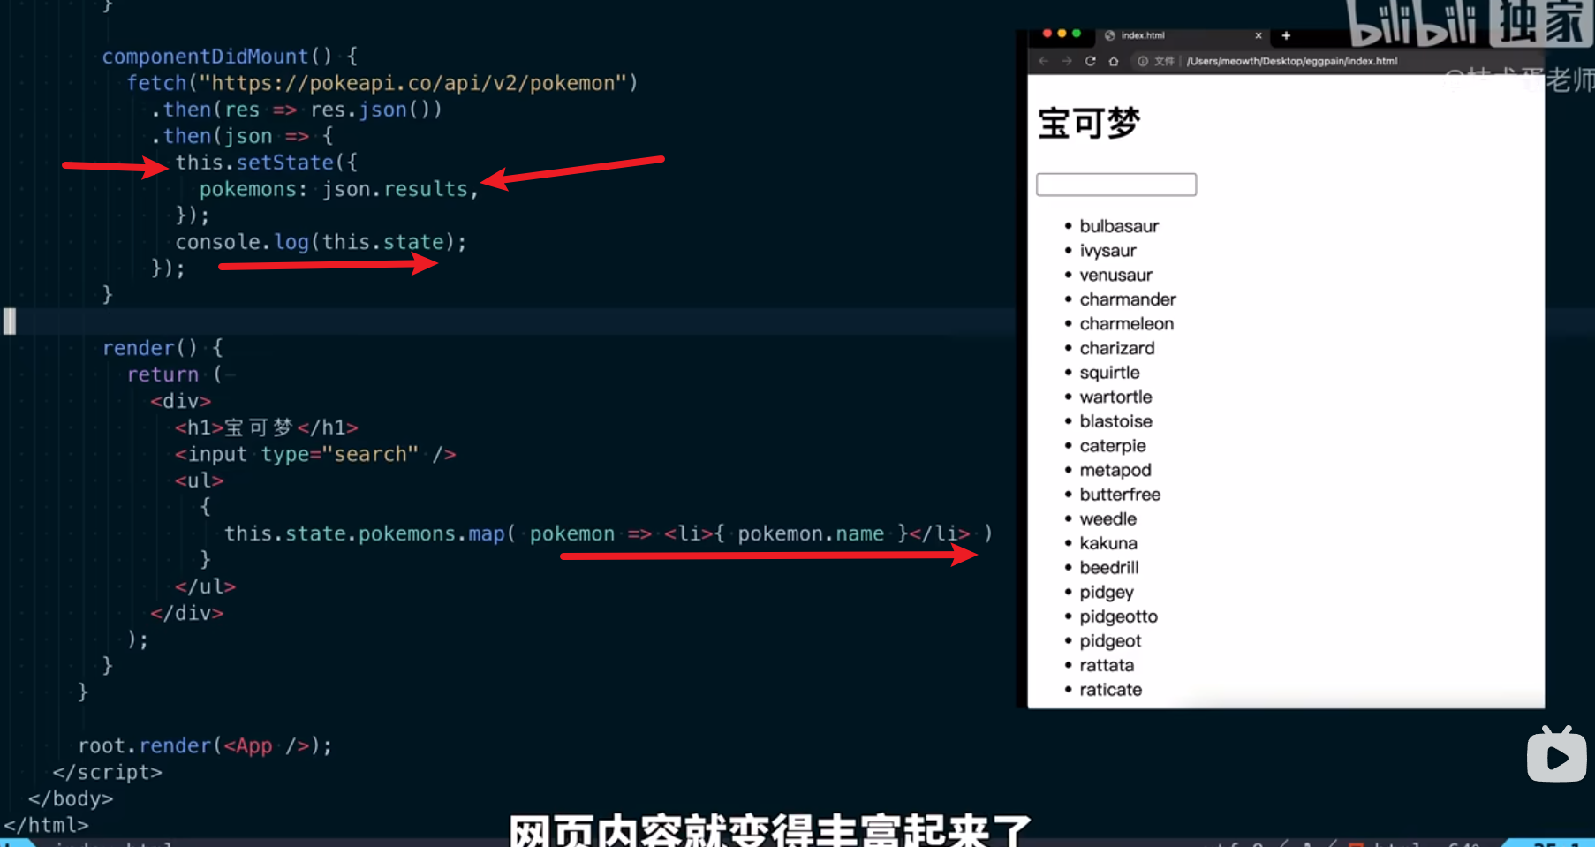The width and height of the screenshot is (1595, 847).
Task: Close the index.html tab
Action: [1259, 35]
